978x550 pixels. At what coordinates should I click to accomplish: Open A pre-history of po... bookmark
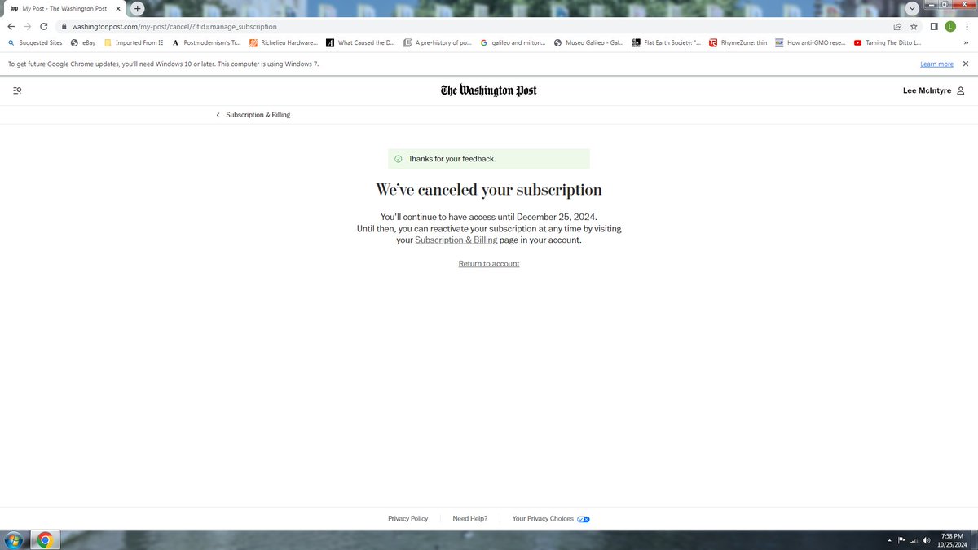[x=438, y=42]
